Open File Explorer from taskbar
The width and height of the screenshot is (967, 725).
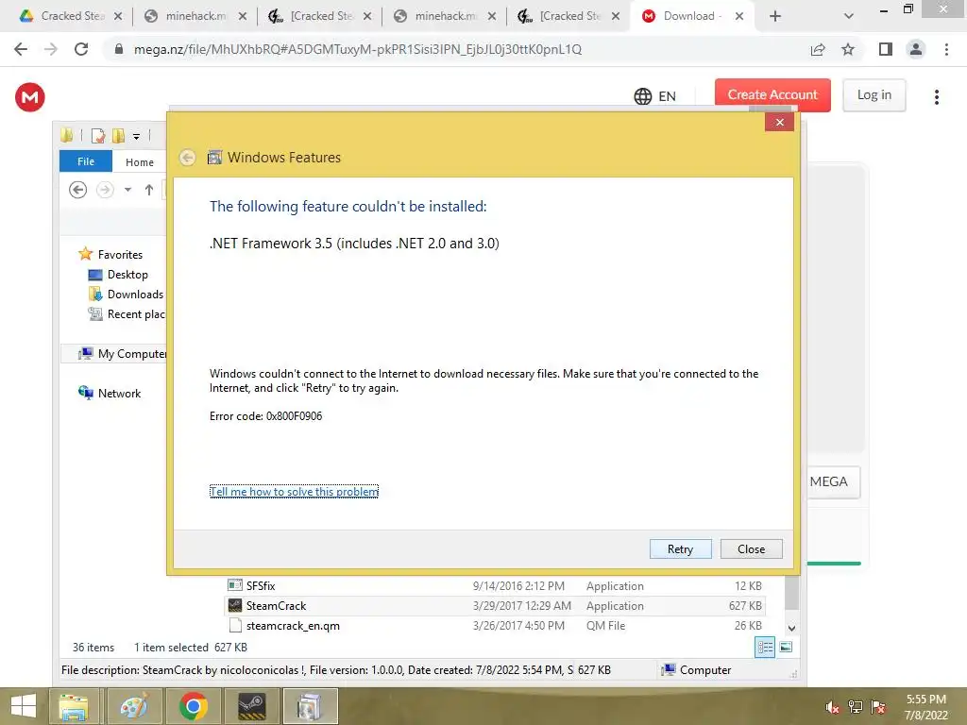tap(74, 706)
